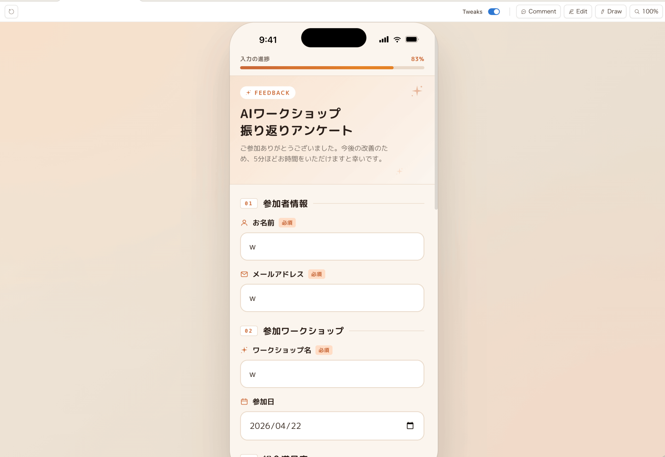This screenshot has height=457, width=665.
Task: Switch to Edit mode
Action: pyautogui.click(x=577, y=12)
